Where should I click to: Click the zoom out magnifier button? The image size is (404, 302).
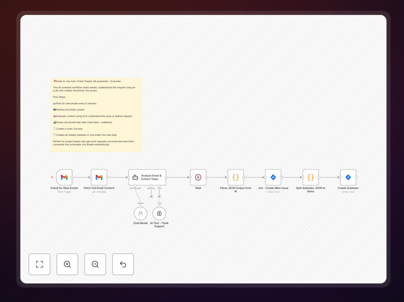(95, 264)
